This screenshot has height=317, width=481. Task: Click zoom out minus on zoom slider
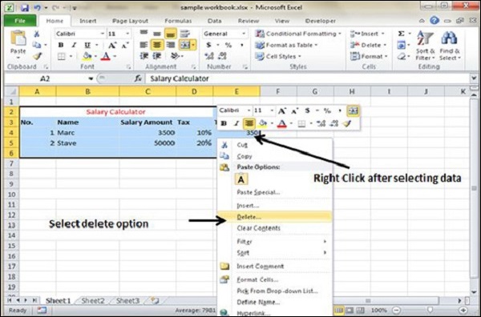[396, 311]
